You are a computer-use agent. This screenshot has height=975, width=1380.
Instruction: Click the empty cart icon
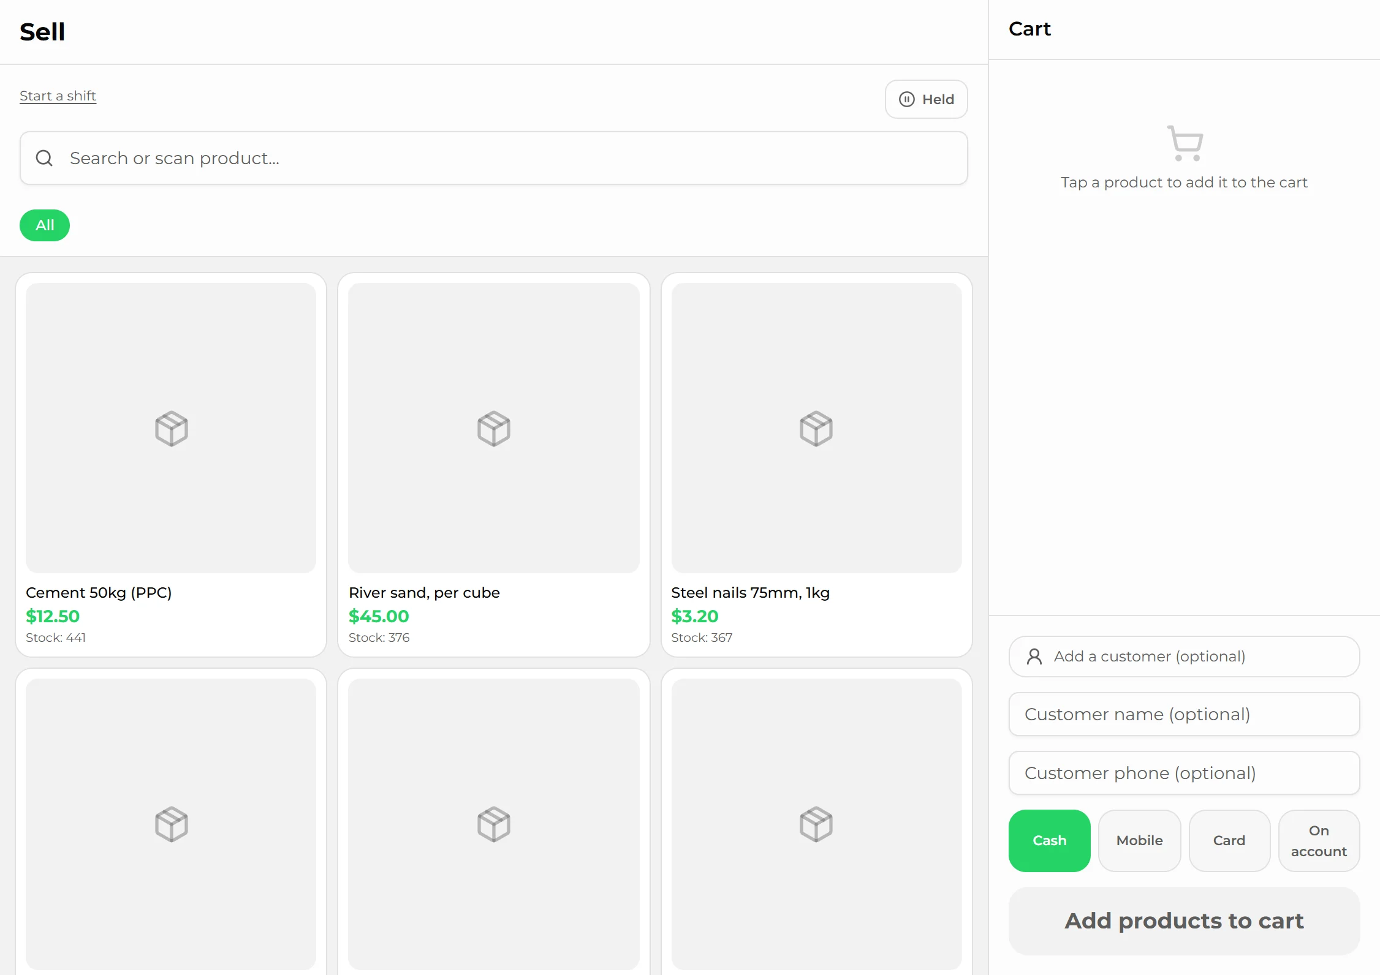(x=1185, y=143)
